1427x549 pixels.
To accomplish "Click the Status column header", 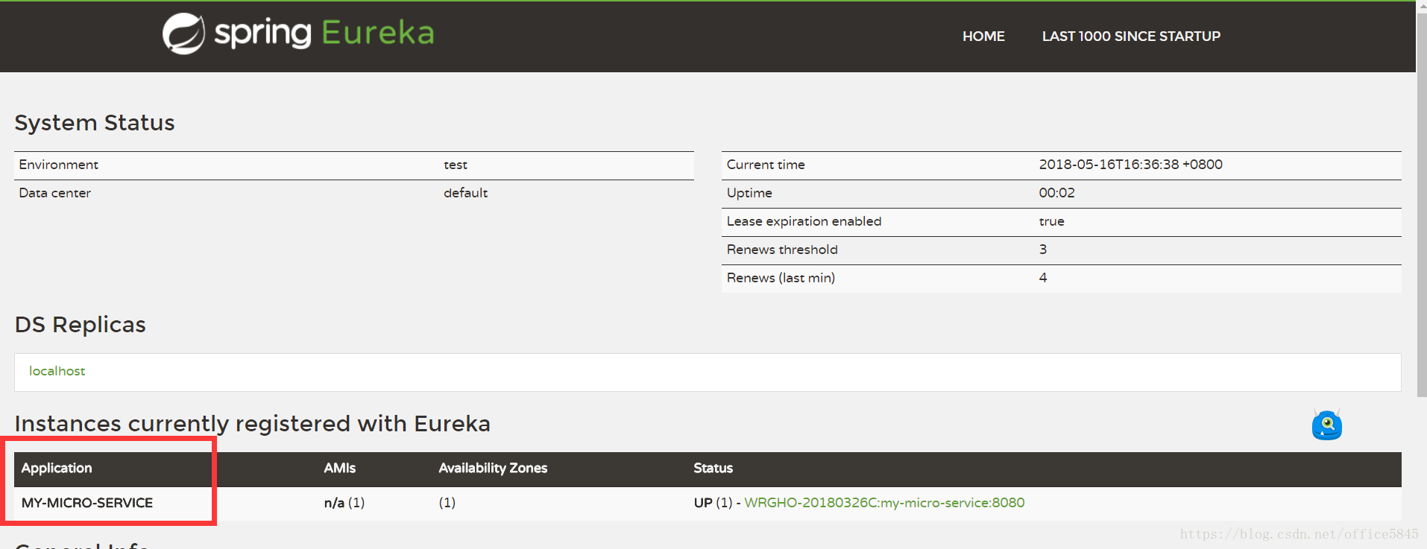I will 713,468.
